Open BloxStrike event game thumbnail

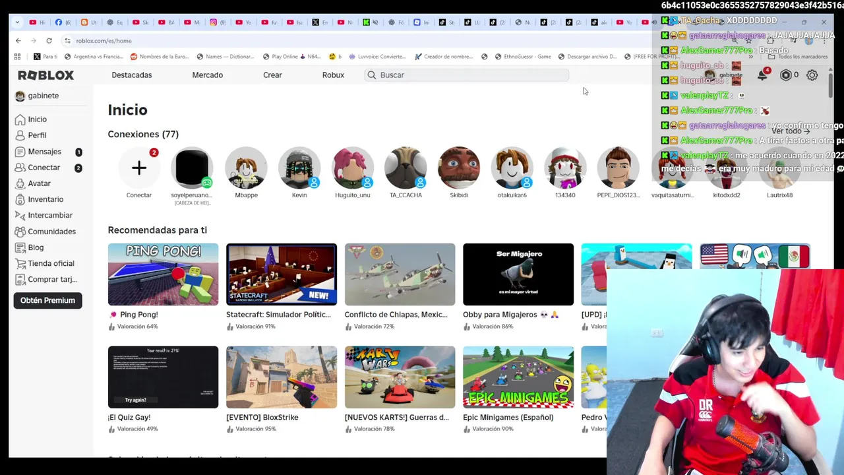click(282, 377)
